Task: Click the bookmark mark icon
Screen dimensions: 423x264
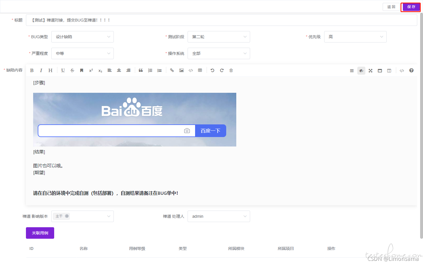Action: (82, 70)
